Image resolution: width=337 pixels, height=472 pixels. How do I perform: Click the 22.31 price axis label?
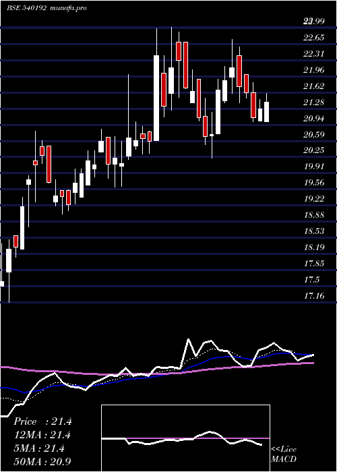coord(314,54)
